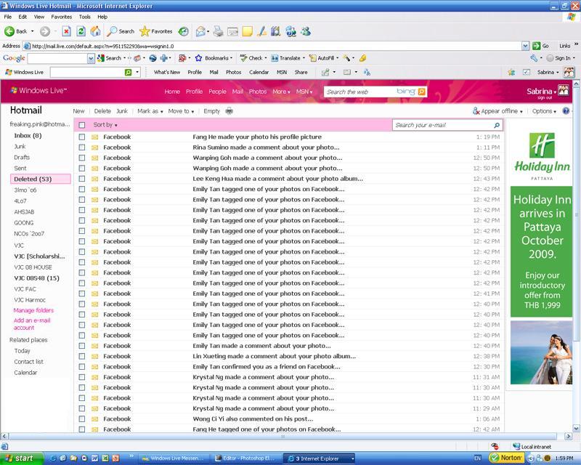581x465 pixels.
Task: Open the Options dropdown in Hotmail
Action: pyautogui.click(x=544, y=111)
